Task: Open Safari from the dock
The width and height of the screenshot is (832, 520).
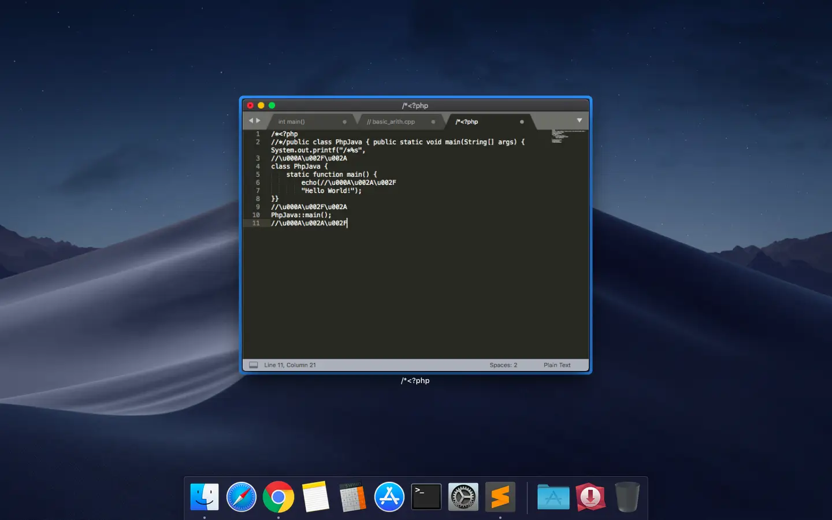Action: 242,497
